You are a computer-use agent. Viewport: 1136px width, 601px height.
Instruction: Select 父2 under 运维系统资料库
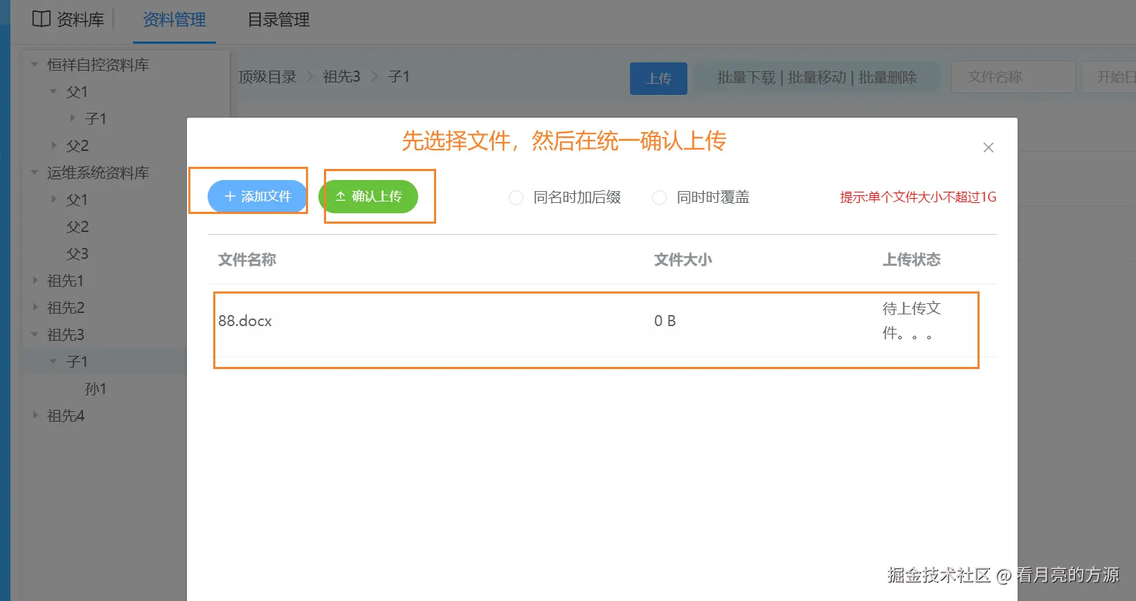(x=77, y=227)
